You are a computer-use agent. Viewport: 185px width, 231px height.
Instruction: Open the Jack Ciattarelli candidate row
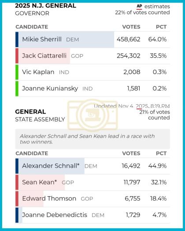pos(92,56)
